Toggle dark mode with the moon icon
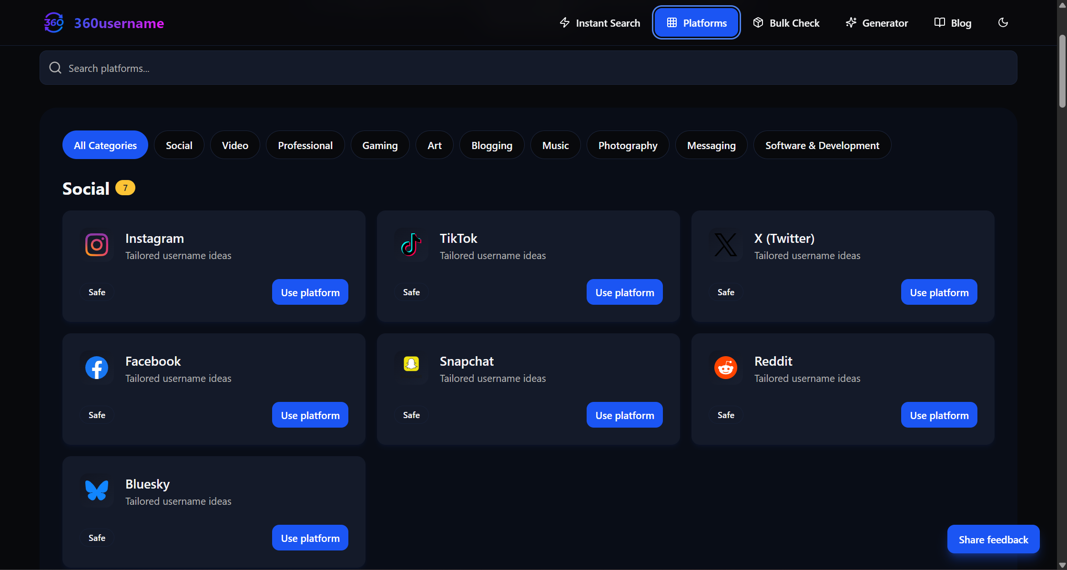Image resolution: width=1067 pixels, height=570 pixels. [1003, 22]
